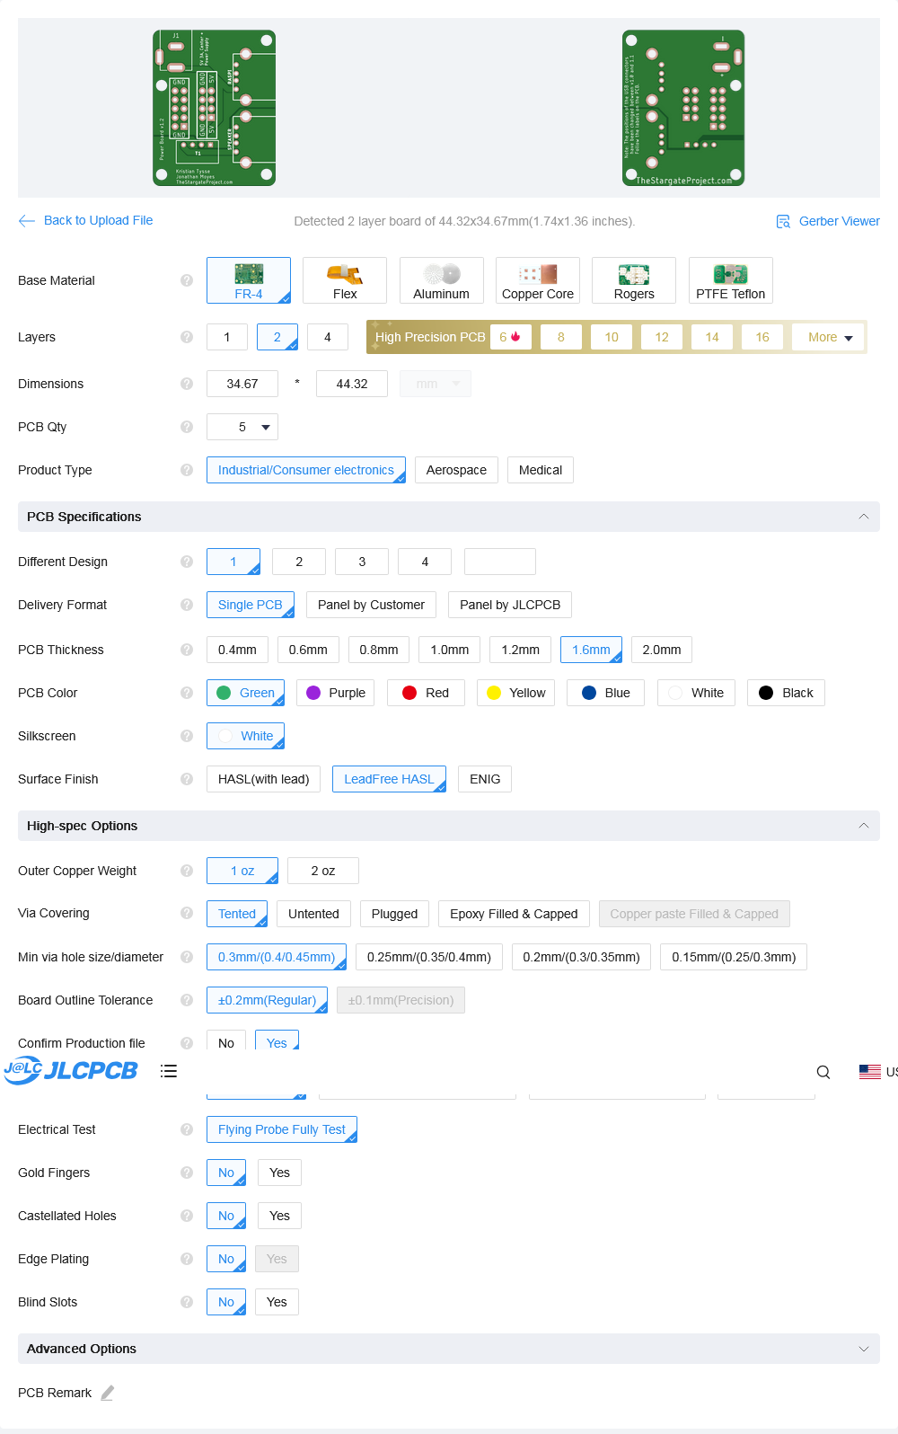The image size is (898, 1434).
Task: Select 8 layer High Precision PCB
Action: coord(561,337)
